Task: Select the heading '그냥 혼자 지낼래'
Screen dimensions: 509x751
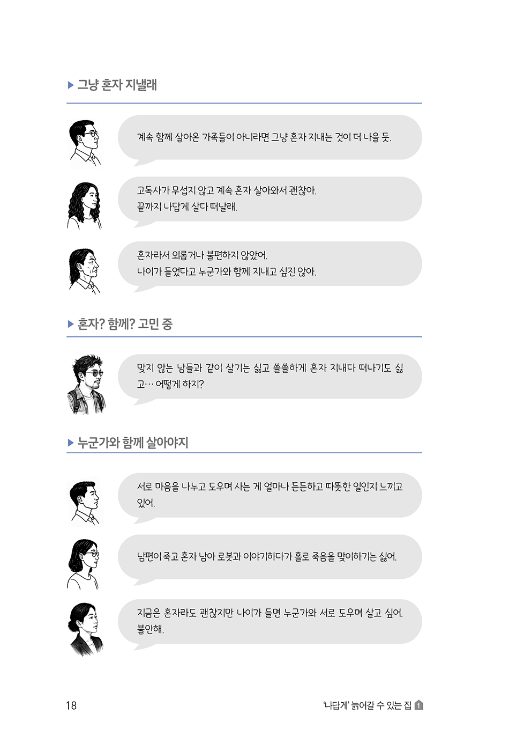Action: pos(117,85)
